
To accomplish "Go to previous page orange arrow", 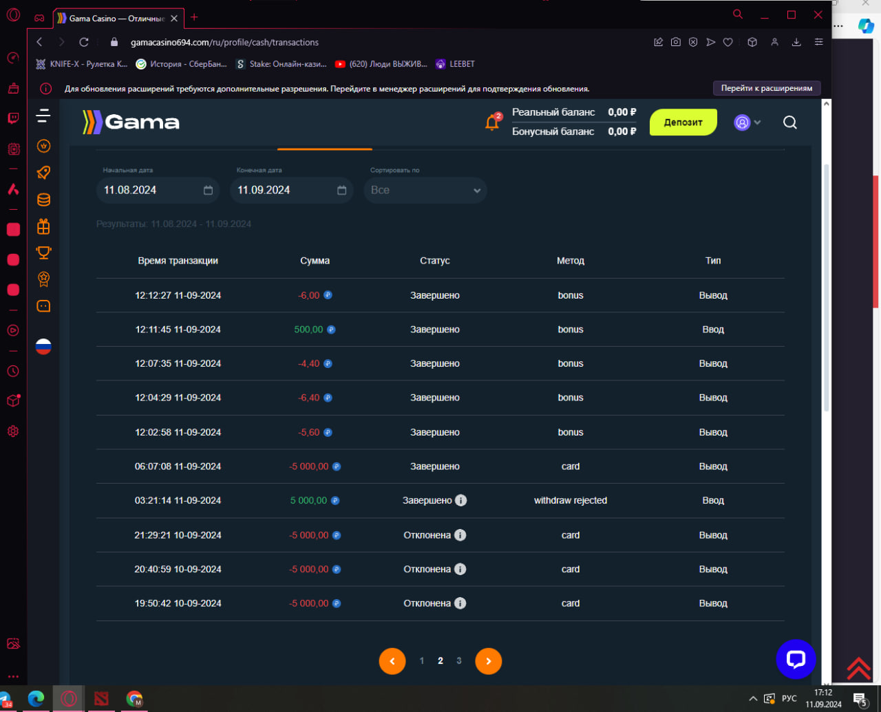I will coord(392,661).
